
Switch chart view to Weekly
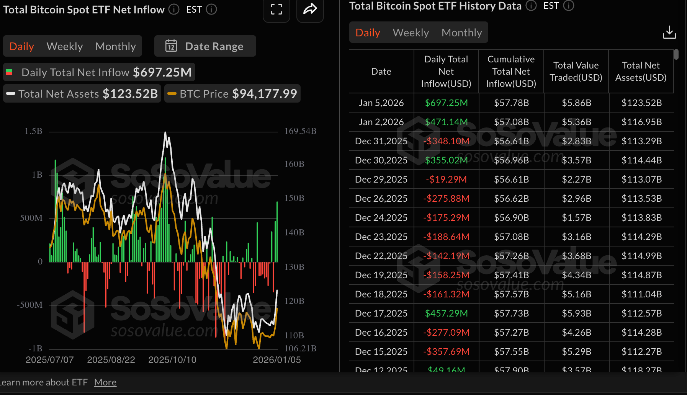click(x=64, y=46)
